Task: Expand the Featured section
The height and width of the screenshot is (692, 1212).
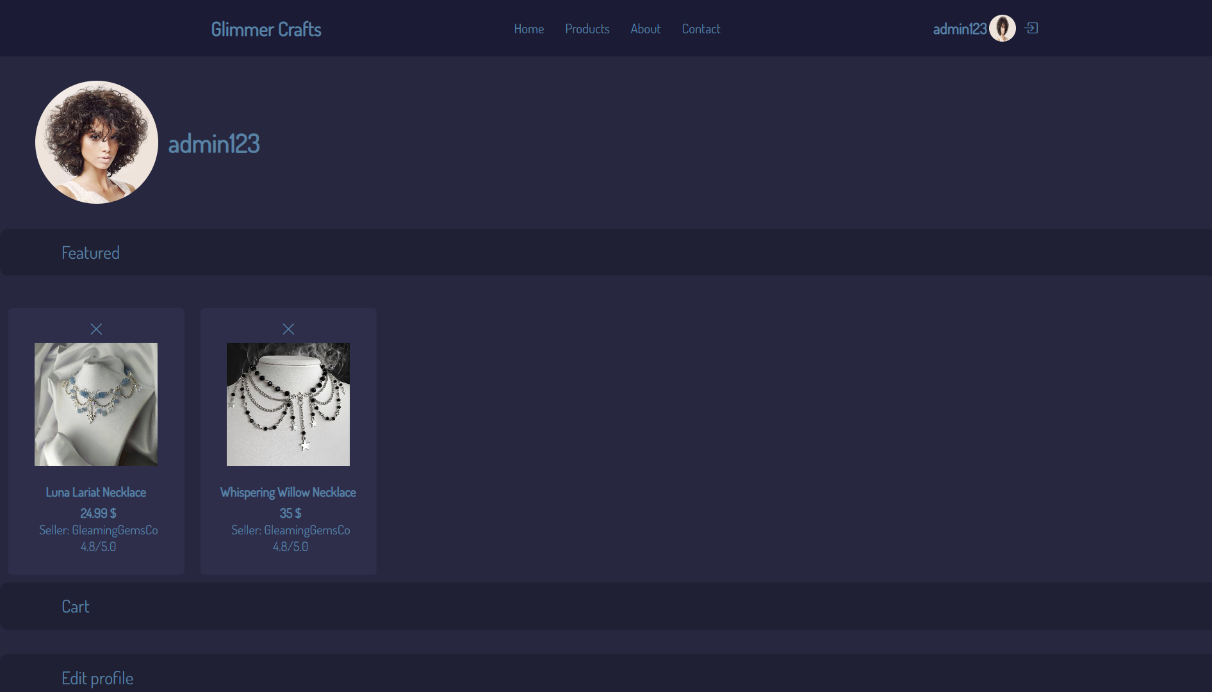Action: point(606,252)
